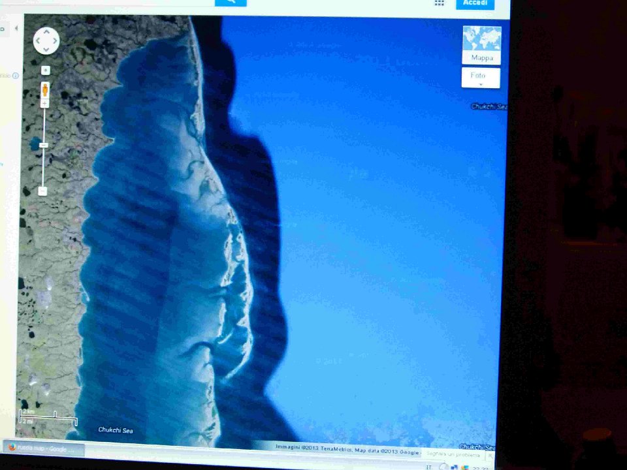Click the taskbar clock
Screen dimensions: 627x470
479,467
